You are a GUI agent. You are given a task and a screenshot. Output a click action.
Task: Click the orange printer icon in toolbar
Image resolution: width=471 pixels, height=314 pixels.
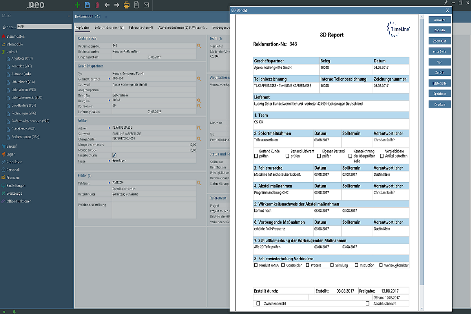pos(126,5)
